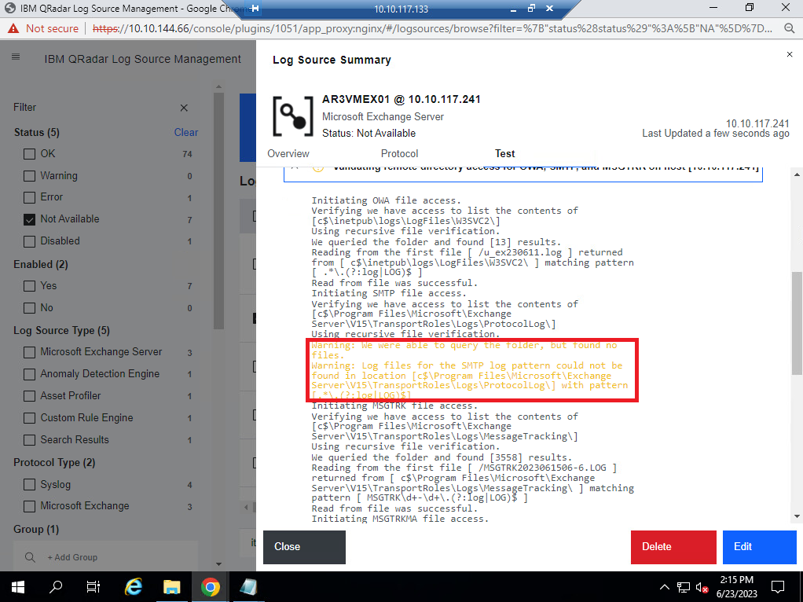Check the Syslog protocol filter
Image resolution: width=803 pixels, height=602 pixels.
pos(30,485)
